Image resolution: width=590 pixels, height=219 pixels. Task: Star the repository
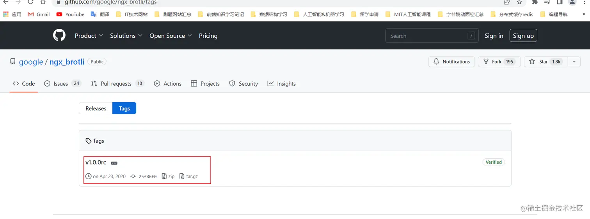point(546,62)
